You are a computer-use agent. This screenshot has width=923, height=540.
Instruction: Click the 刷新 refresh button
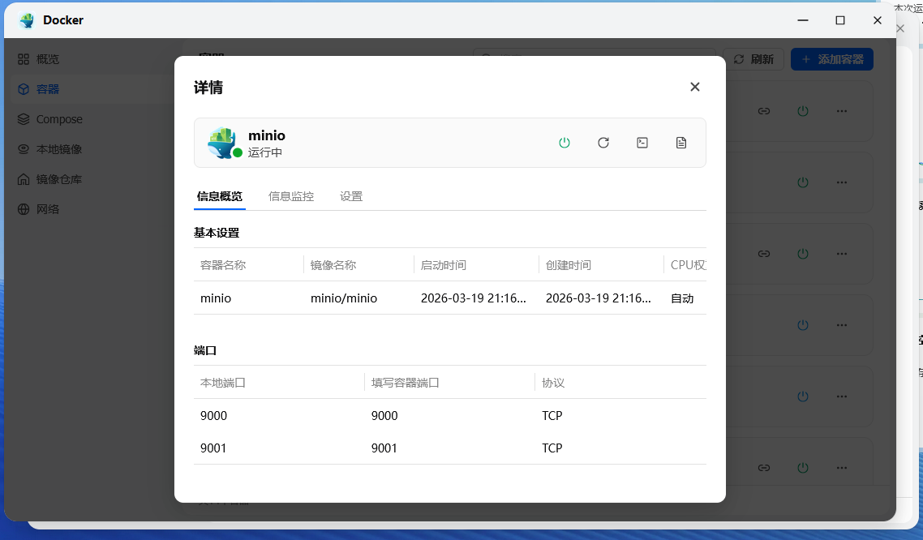753,59
